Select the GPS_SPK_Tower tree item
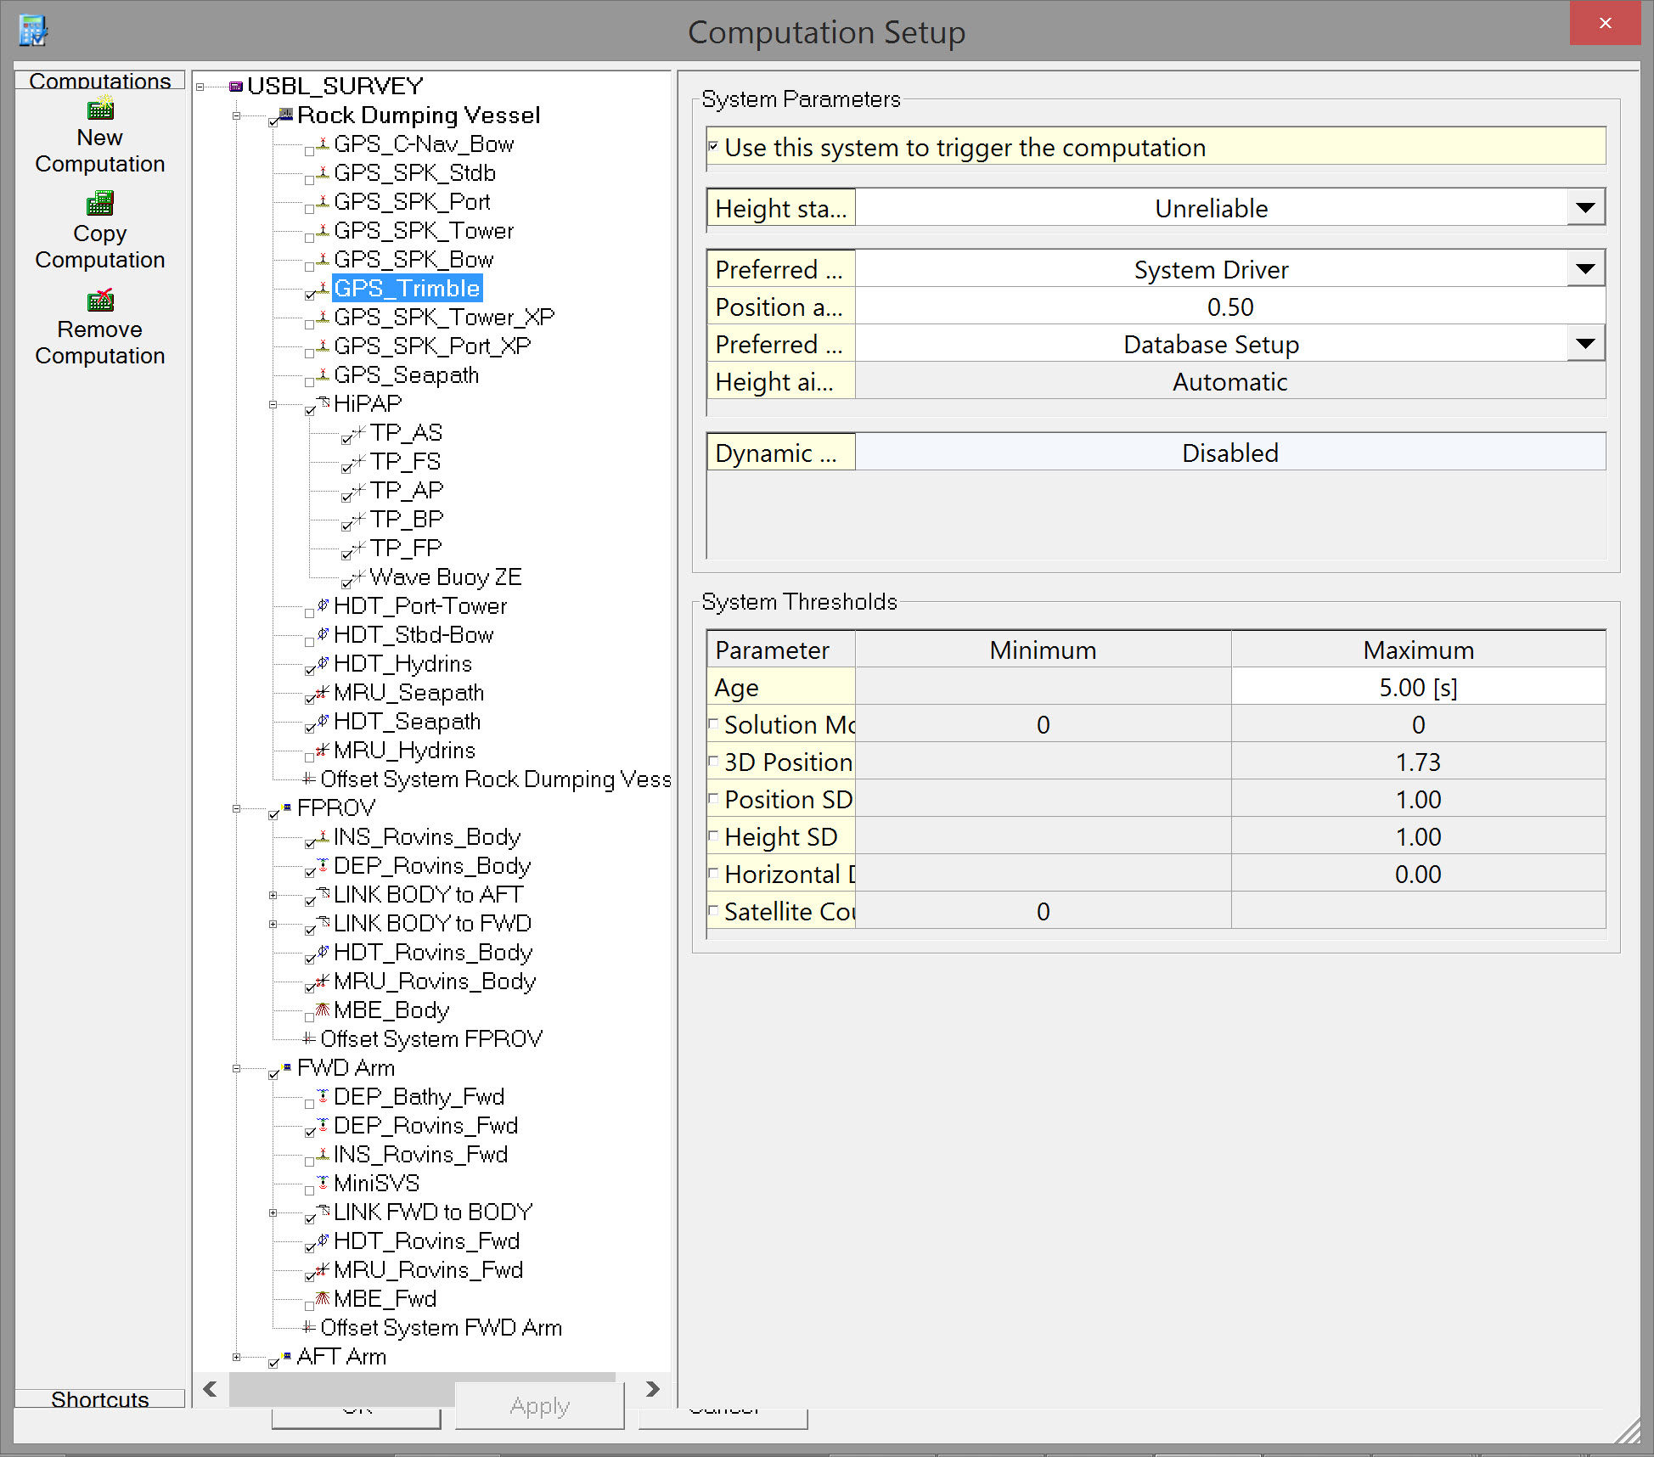This screenshot has height=1457, width=1654. click(424, 231)
